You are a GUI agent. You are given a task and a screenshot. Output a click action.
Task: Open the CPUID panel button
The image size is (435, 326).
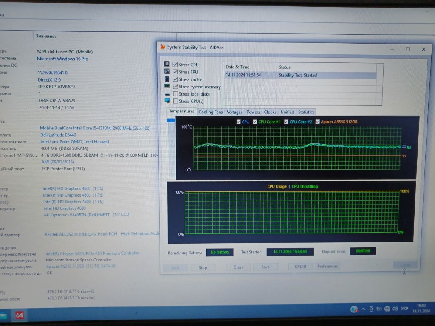(300, 267)
